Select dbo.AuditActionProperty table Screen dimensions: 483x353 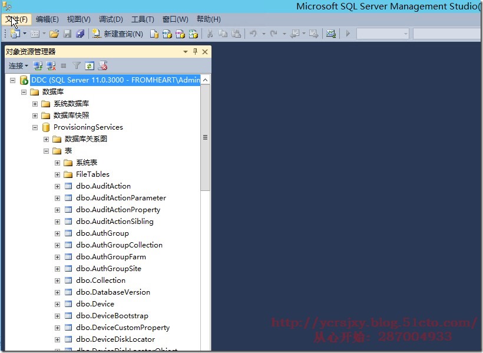click(x=118, y=210)
